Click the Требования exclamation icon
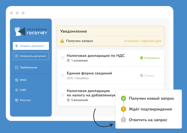187x133 pixels. click(16, 68)
